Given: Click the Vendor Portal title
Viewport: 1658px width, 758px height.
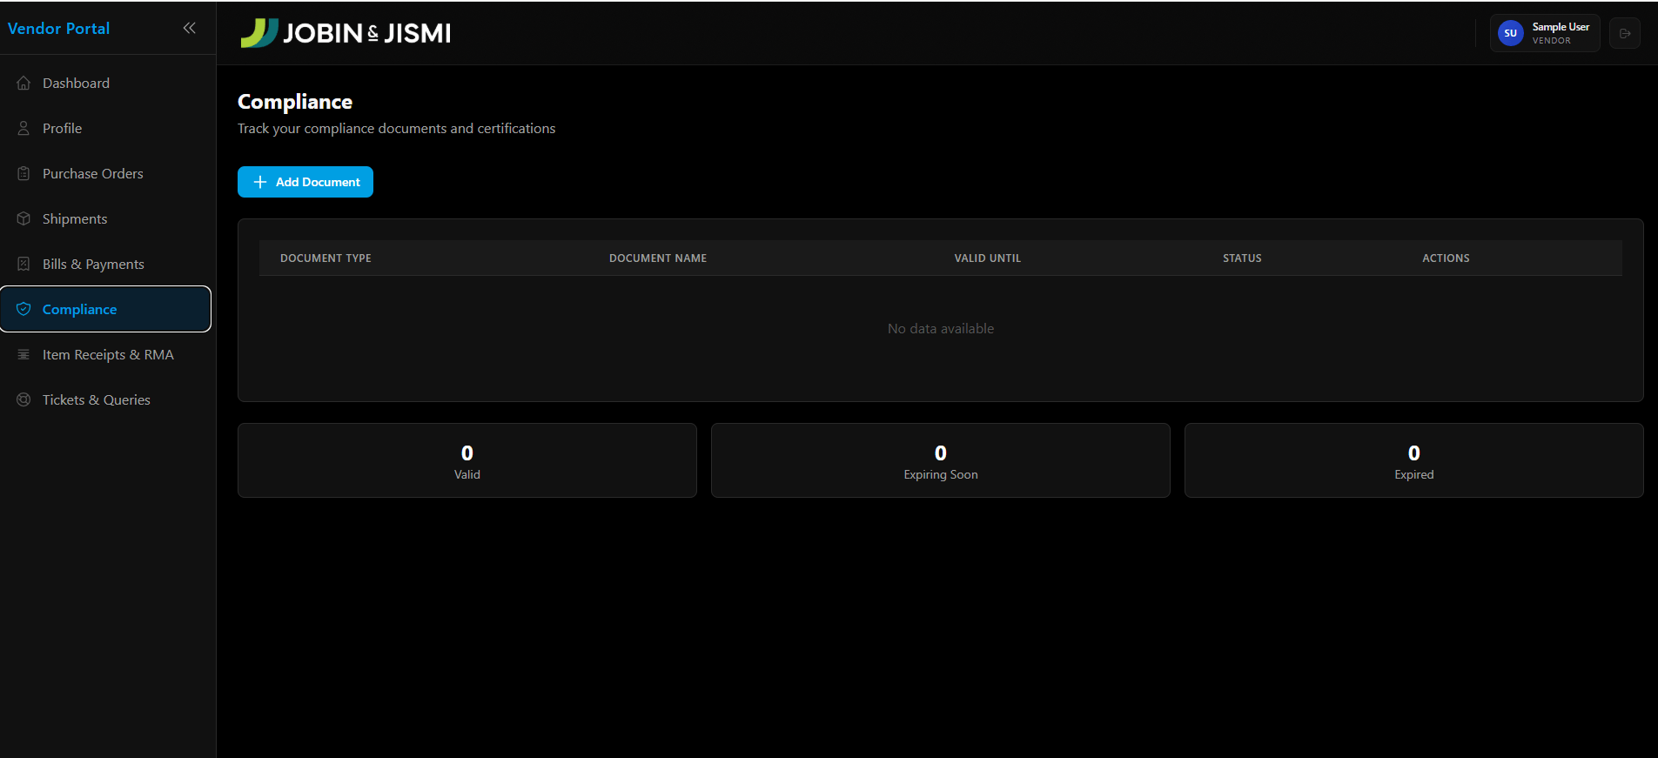Looking at the screenshot, I should 59,29.
